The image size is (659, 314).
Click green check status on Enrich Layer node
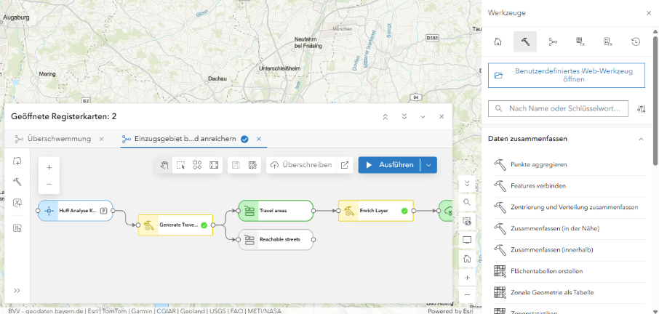pos(404,211)
